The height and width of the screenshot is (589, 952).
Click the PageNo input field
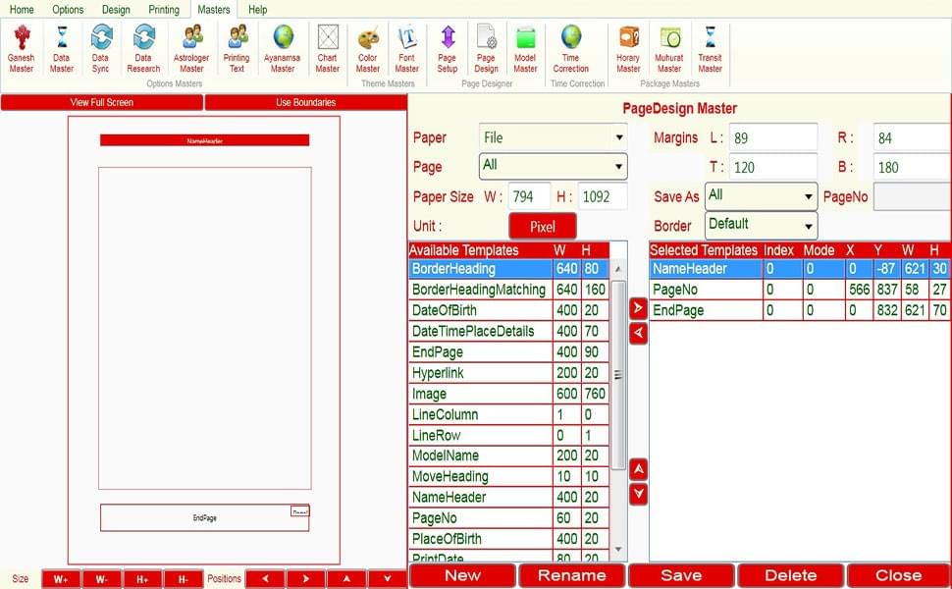point(913,196)
